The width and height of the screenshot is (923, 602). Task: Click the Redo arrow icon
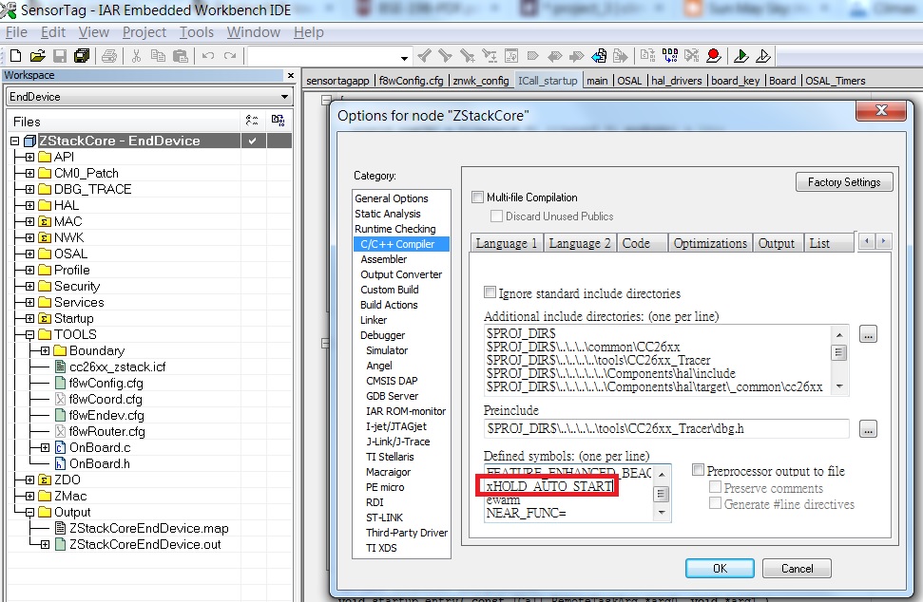230,56
